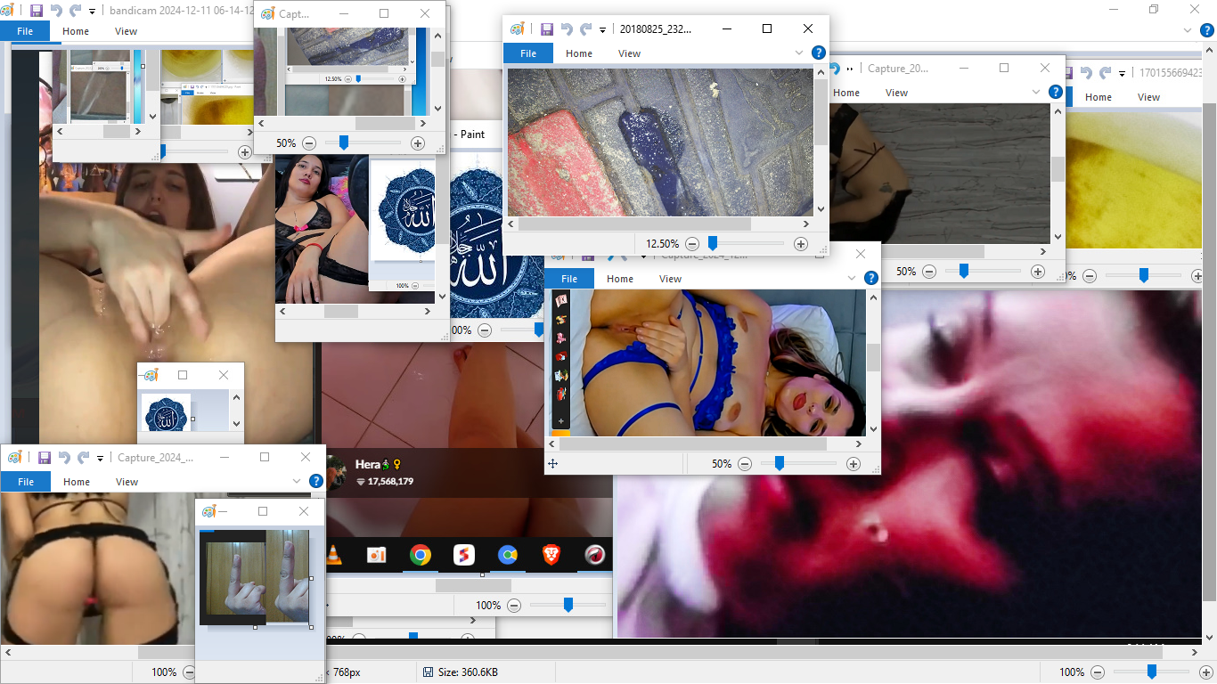This screenshot has width=1217, height=684.
Task: Click zoom in button of the Capt... window
Action: [417, 142]
